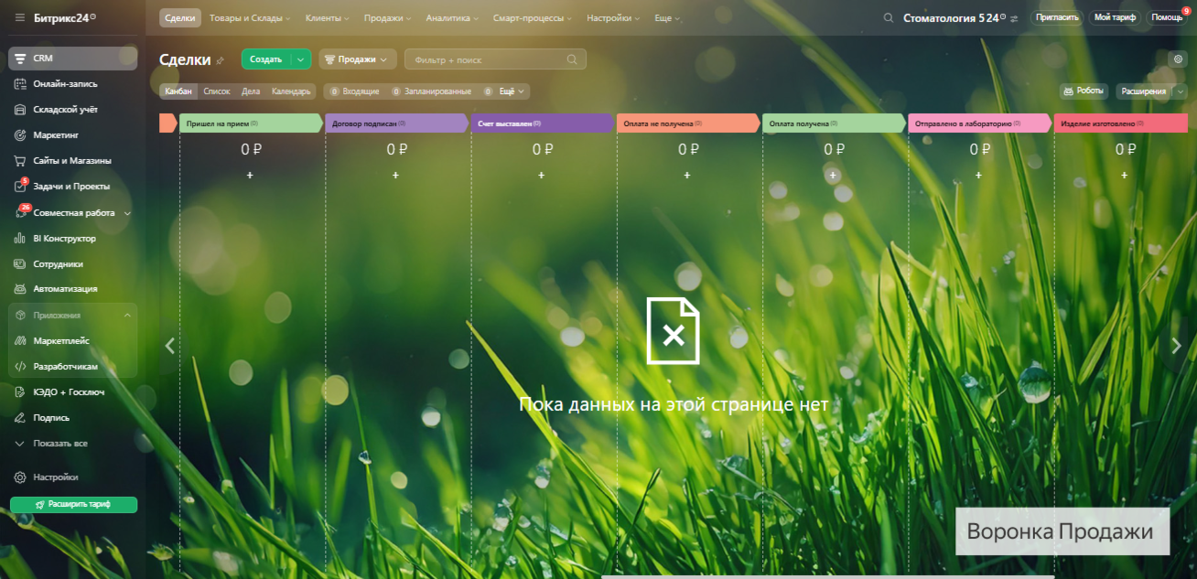Open the Смарт-процессы menu
The width and height of the screenshot is (1197, 579).
(533, 18)
